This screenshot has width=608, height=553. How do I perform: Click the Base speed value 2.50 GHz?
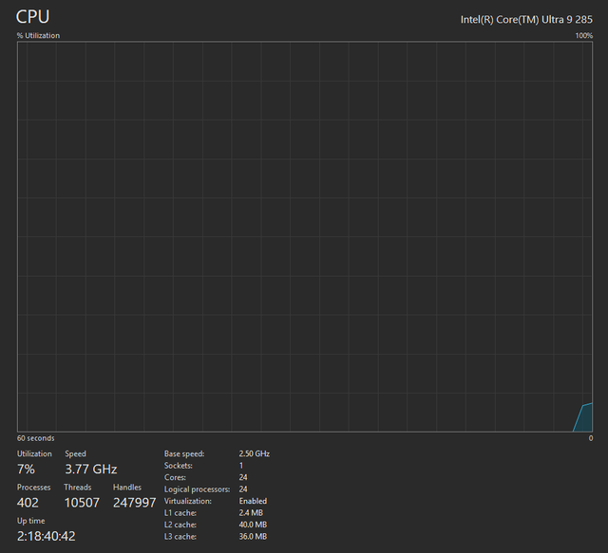pos(254,453)
